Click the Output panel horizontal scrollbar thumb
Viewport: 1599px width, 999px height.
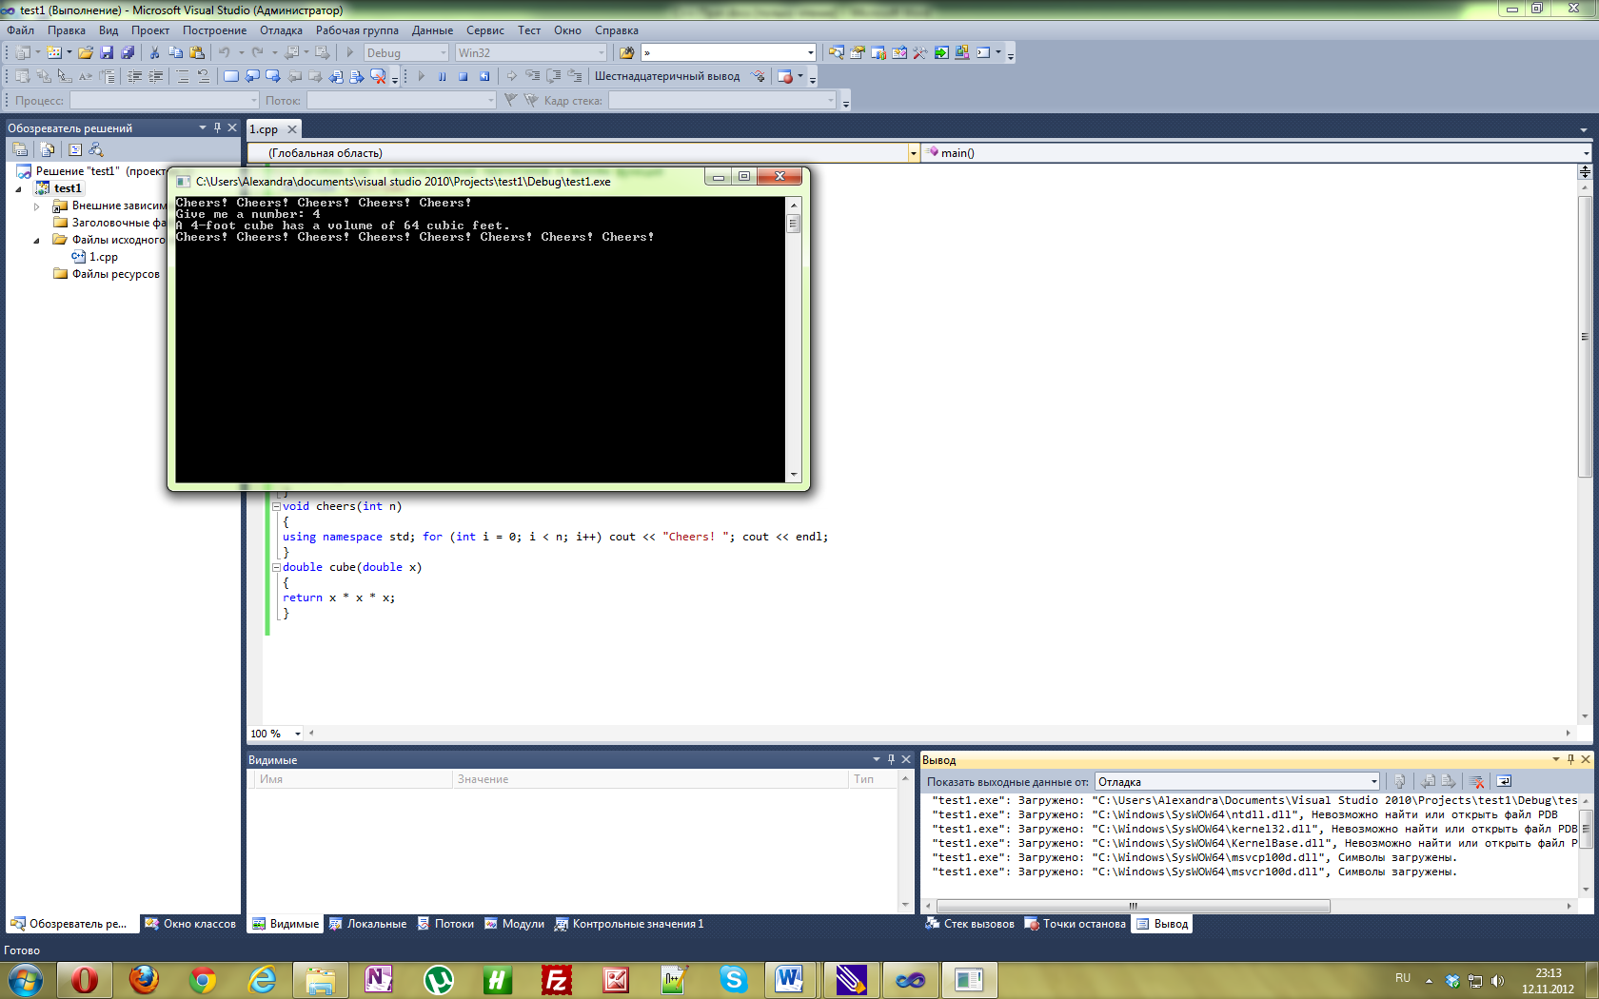pyautogui.click(x=1133, y=906)
